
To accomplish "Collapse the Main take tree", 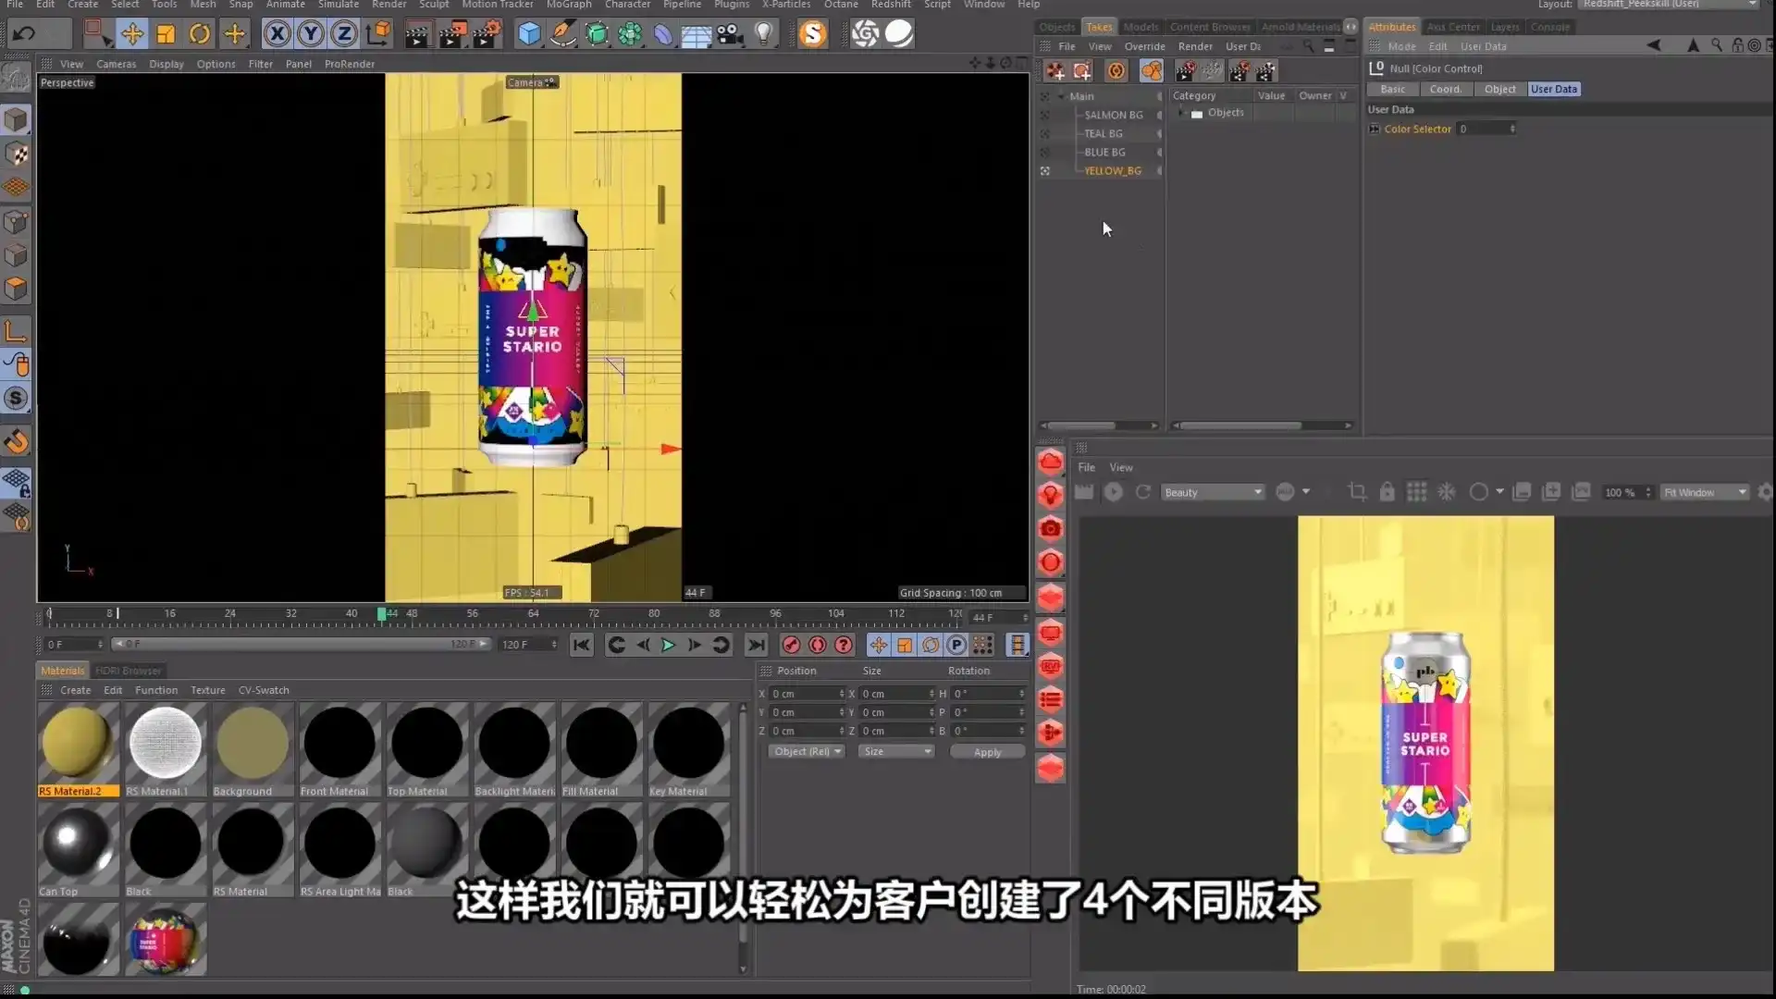I will coord(1061,95).
